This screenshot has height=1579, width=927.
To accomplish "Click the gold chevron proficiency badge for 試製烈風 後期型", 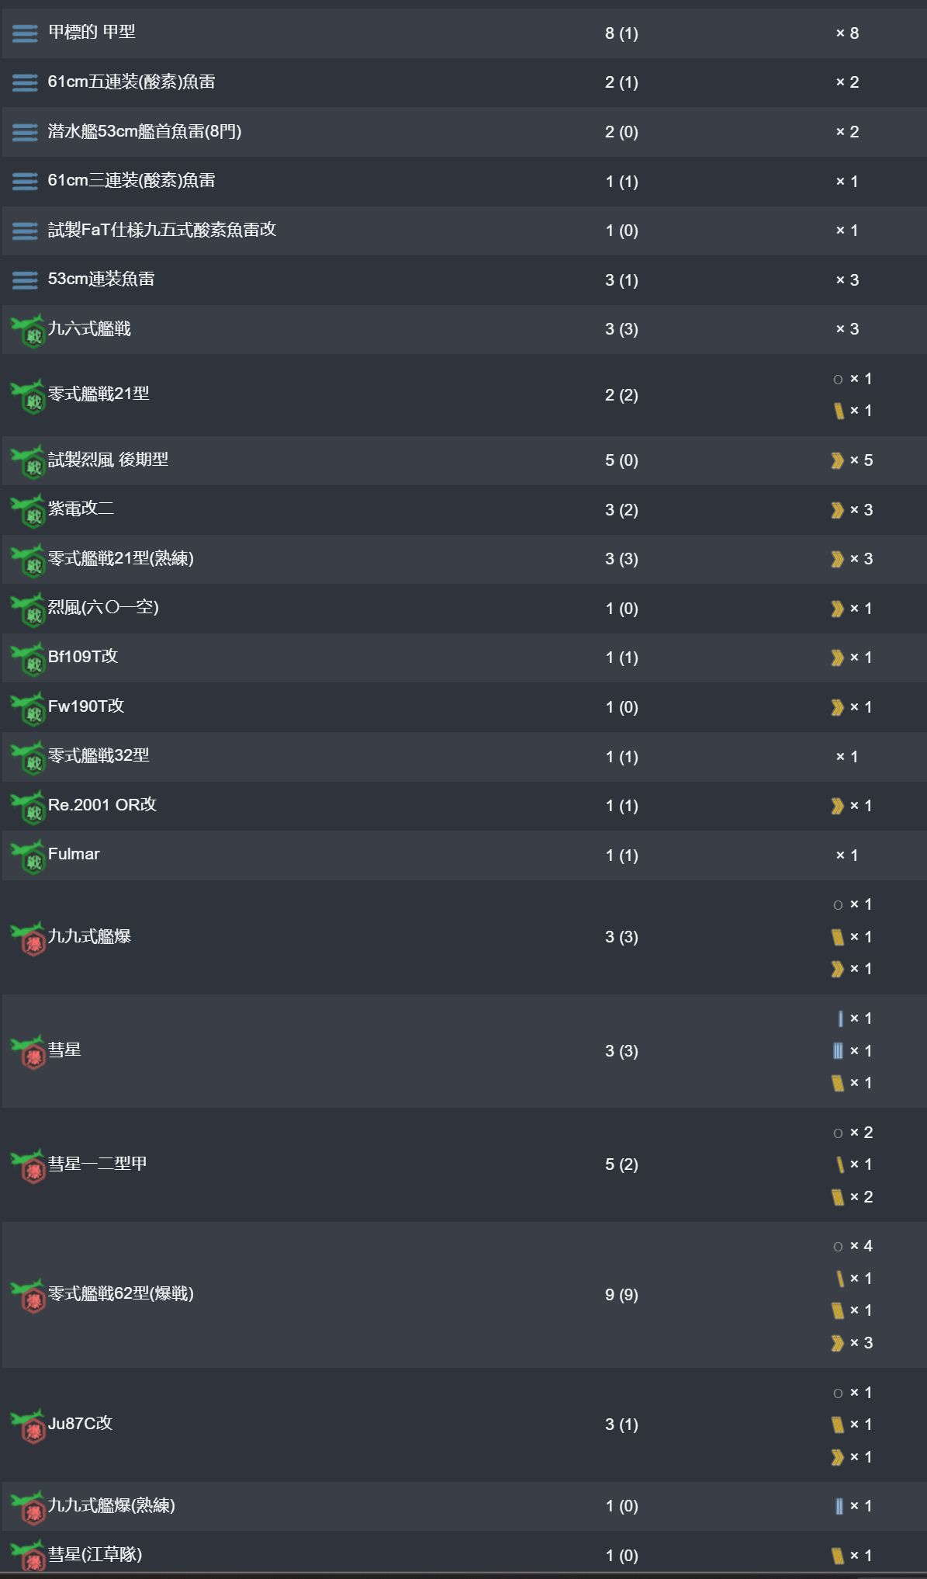I will point(837,460).
